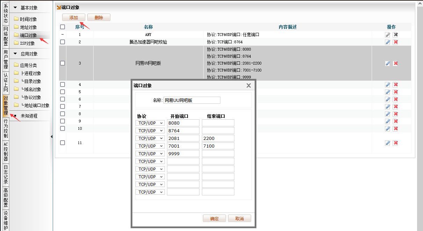The height and width of the screenshot is (231, 423).
Task: Click the red delete icon for row 2
Action: point(395,42)
